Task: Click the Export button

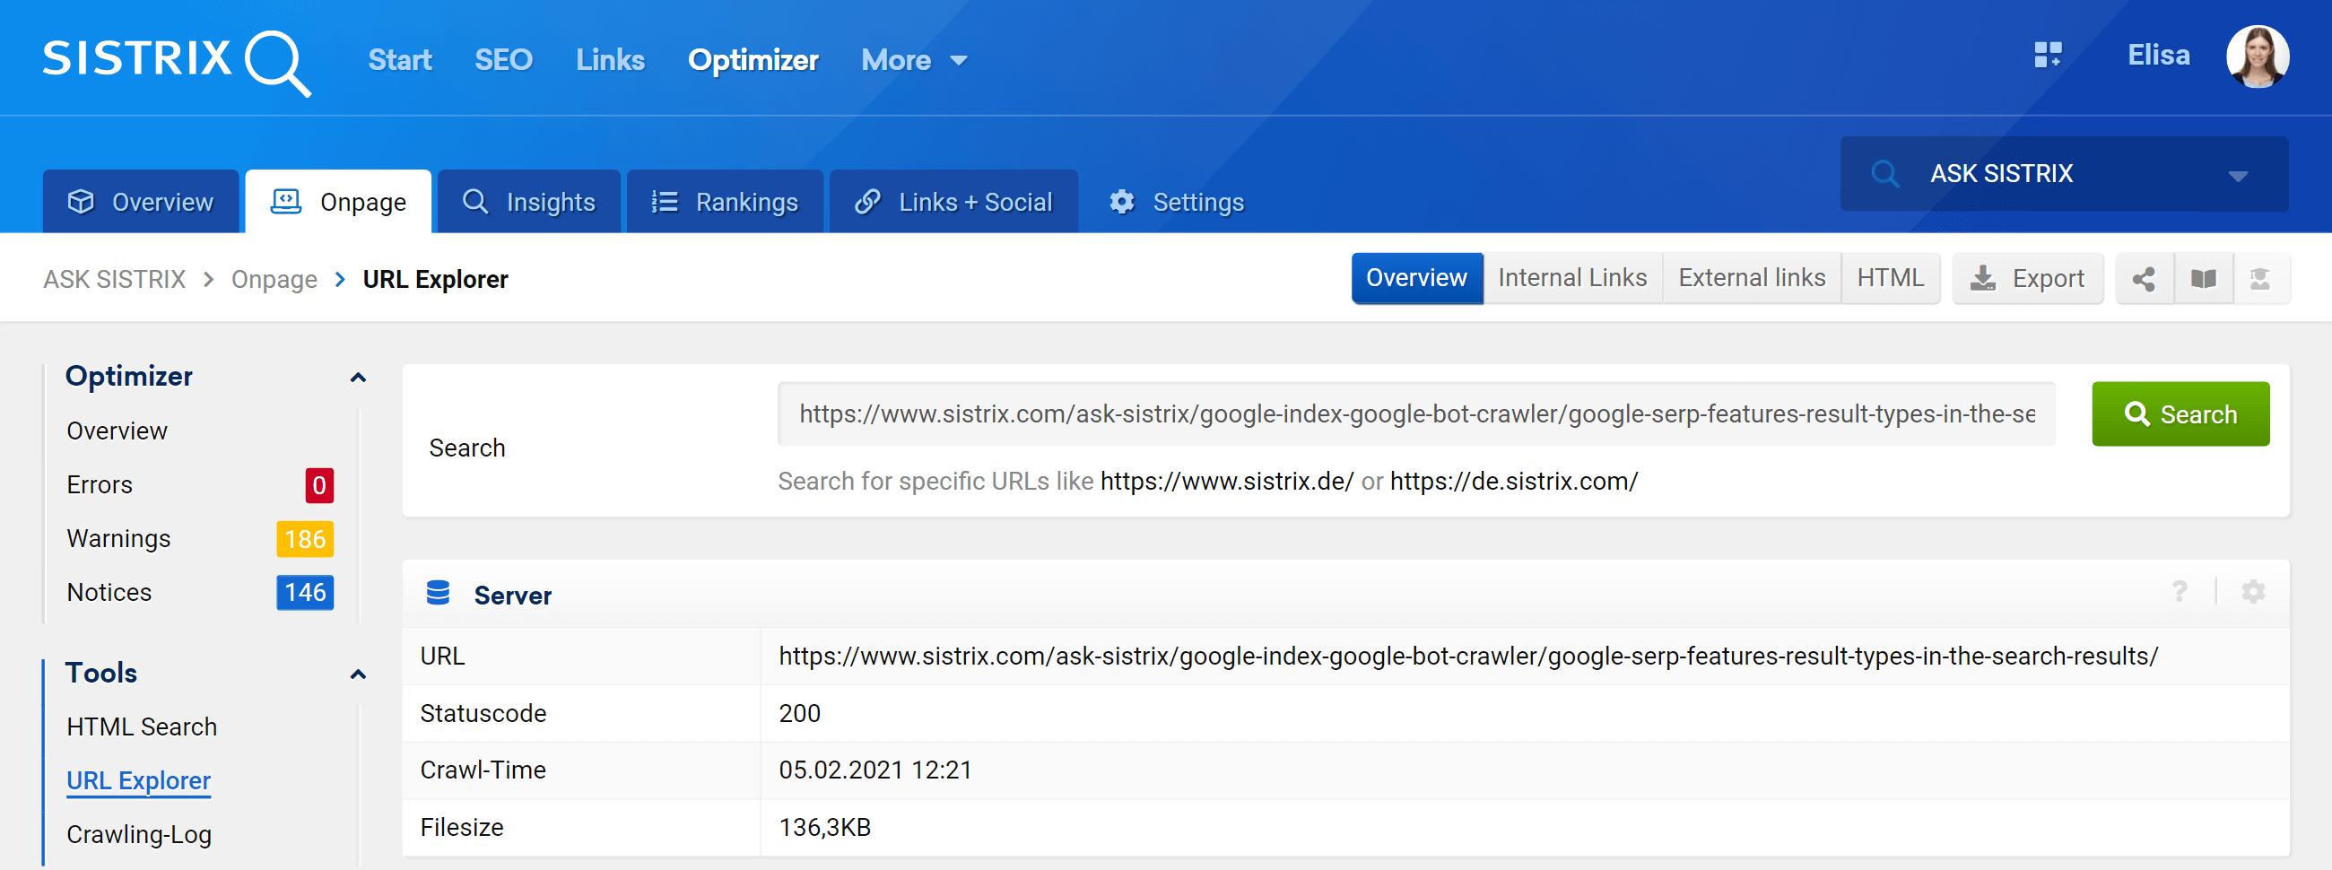Action: click(2027, 279)
